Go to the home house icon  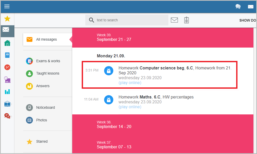[x=7, y=43]
